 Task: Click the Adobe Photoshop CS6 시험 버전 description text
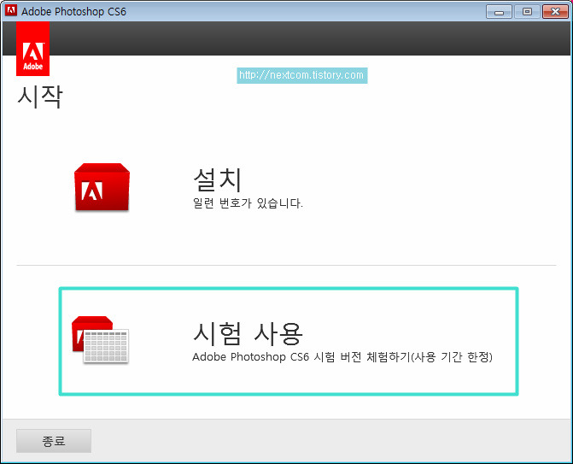tap(342, 356)
